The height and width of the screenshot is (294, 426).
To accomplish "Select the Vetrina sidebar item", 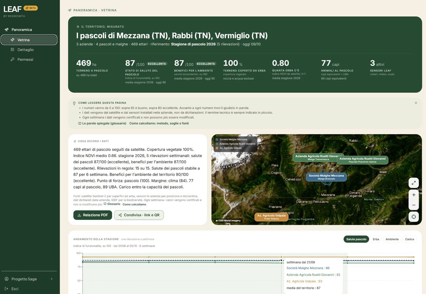I will pos(29,40).
